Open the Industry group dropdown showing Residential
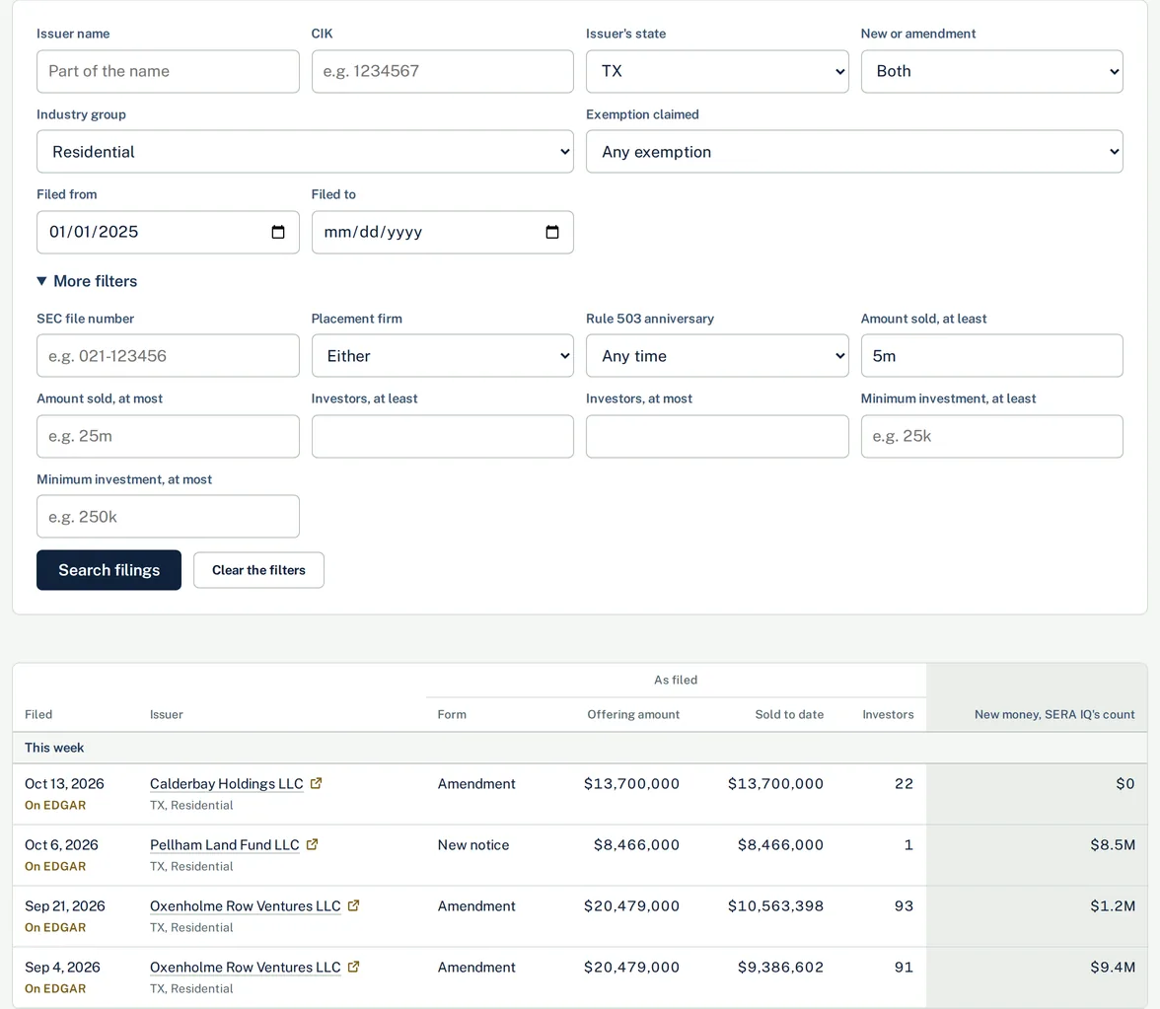Screen dimensions: 1160x1009 305,152
